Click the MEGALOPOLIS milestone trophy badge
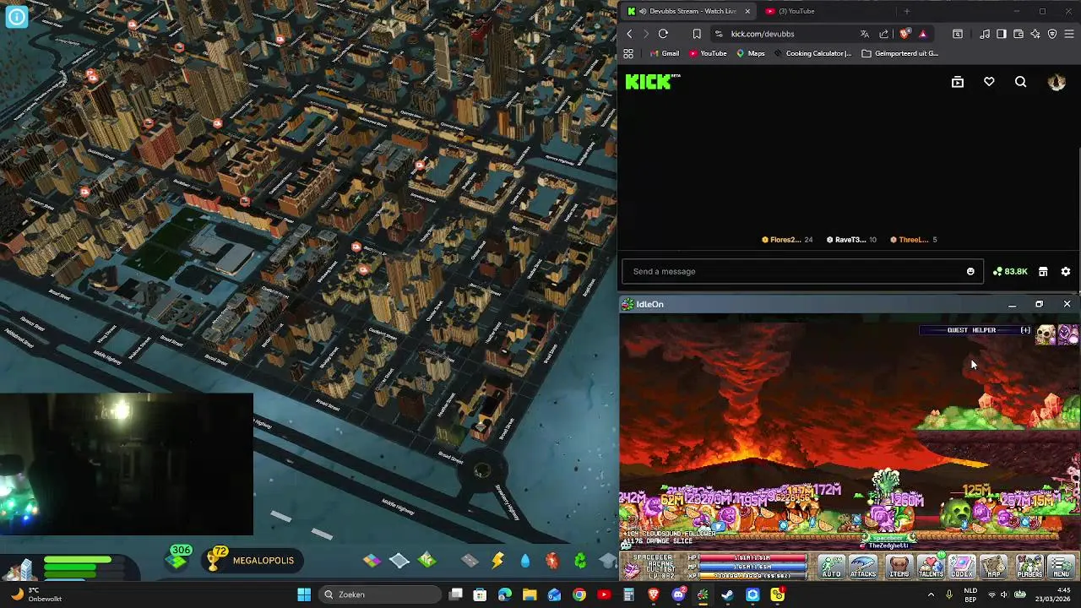The width and height of the screenshot is (1081, 608). coord(252,560)
